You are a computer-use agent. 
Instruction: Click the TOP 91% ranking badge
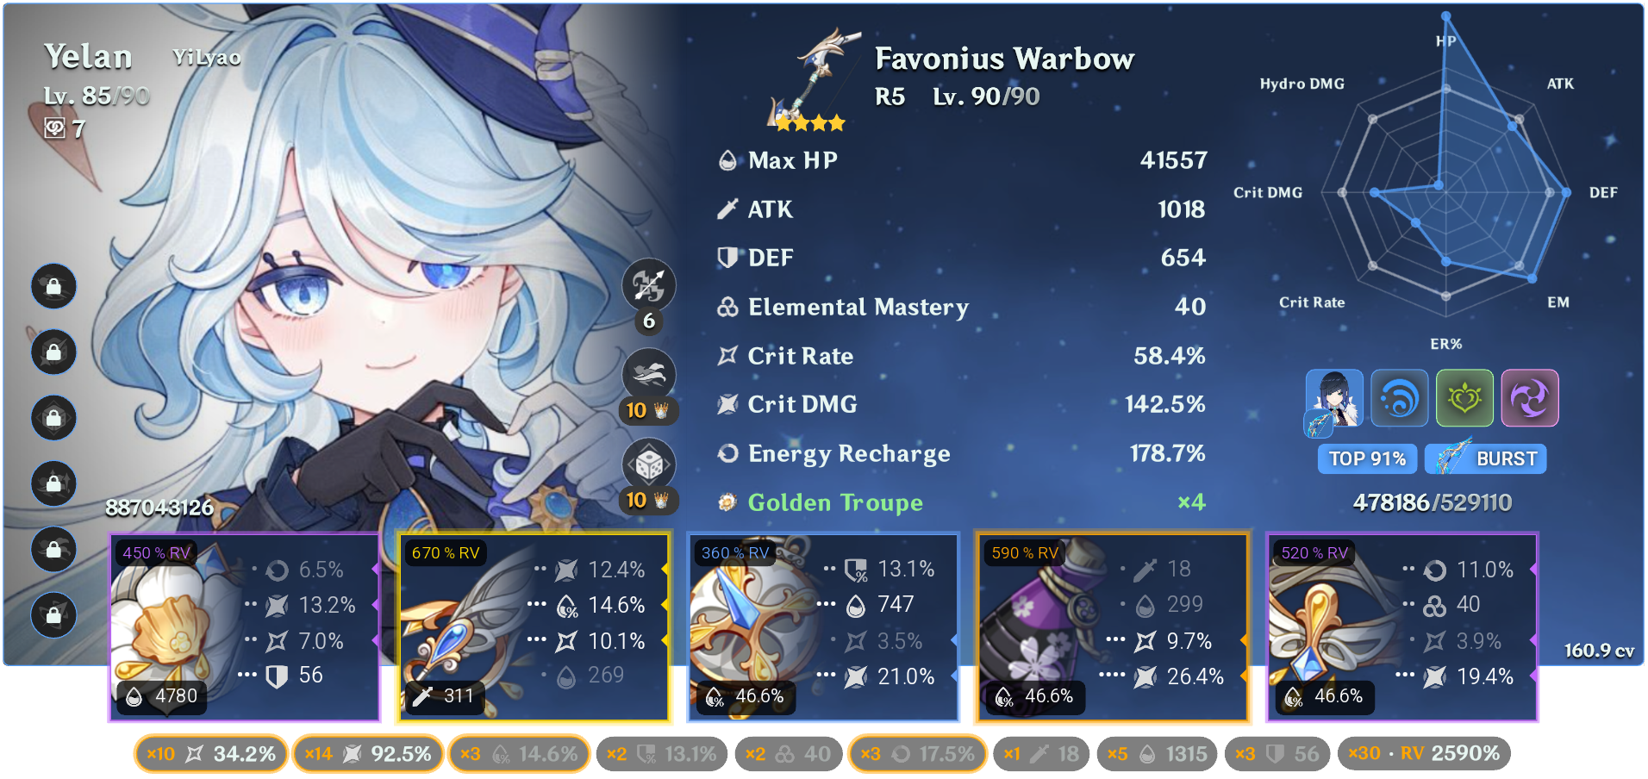[1367, 458]
